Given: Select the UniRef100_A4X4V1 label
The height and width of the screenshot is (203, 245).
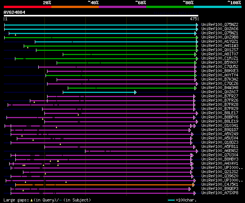Looking at the screenshot, I should click(x=220, y=164).
